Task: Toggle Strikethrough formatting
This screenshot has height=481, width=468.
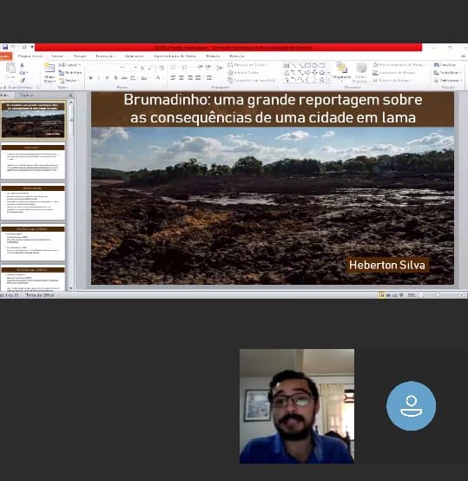Action: pos(124,78)
